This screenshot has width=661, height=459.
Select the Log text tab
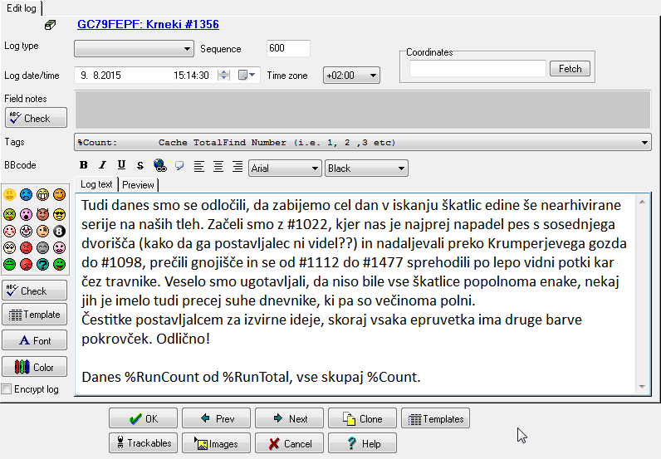point(96,184)
